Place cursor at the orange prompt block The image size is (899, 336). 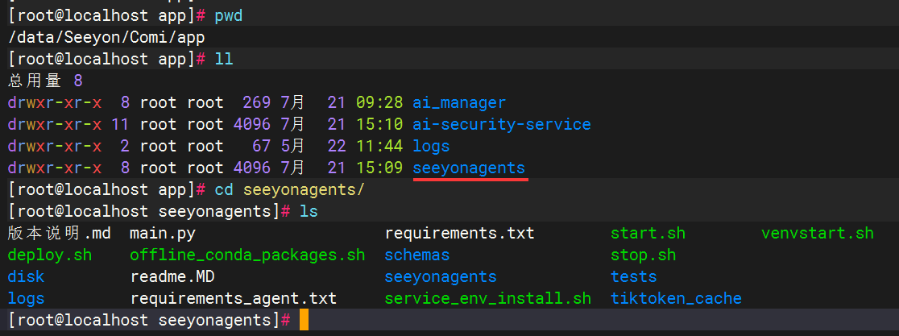coord(304,320)
